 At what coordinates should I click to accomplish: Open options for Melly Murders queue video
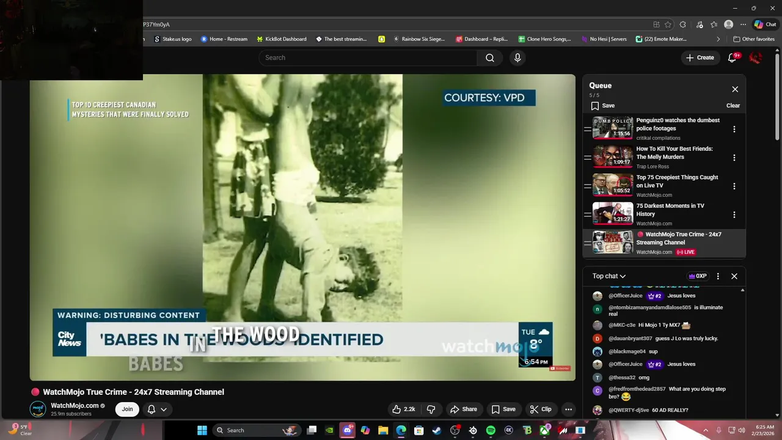pyautogui.click(x=734, y=158)
